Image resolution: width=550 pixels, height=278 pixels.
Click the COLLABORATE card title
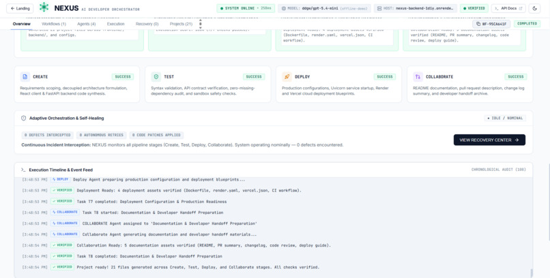coord(439,77)
